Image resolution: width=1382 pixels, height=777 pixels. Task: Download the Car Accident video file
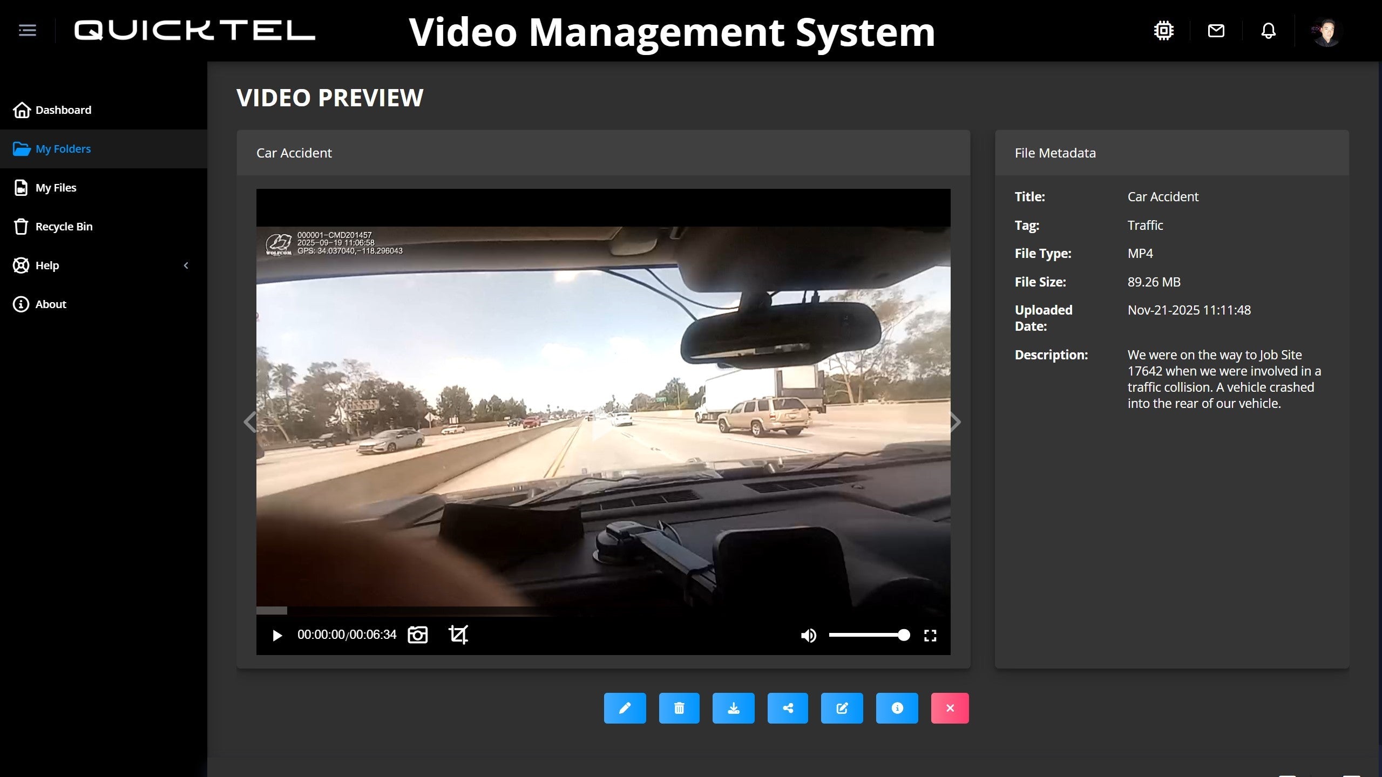[x=733, y=708]
